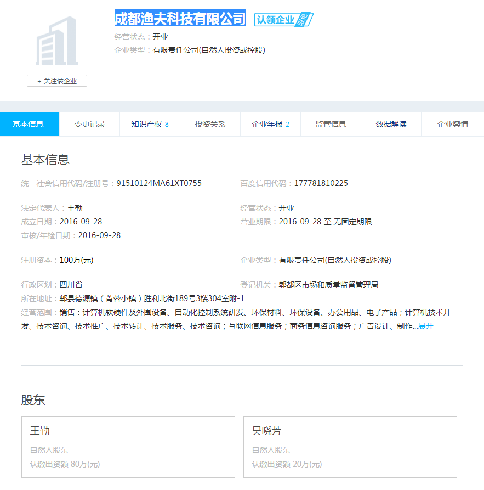The width and height of the screenshot is (484, 490).
Task: Expand business scope with 展开 link
Action: (x=426, y=326)
